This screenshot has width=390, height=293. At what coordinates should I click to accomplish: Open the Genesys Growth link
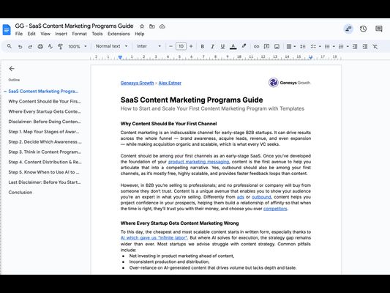coord(137,84)
